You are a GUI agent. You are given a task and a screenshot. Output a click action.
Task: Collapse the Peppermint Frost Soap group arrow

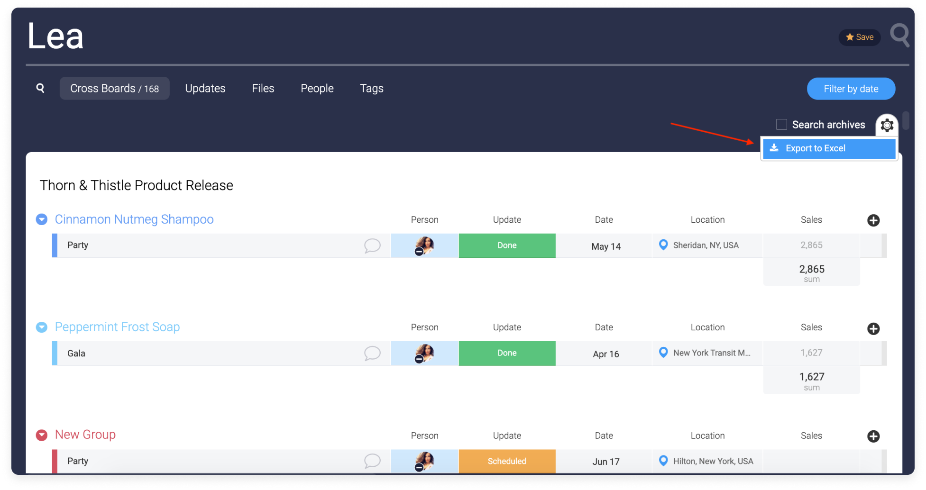pos(42,327)
